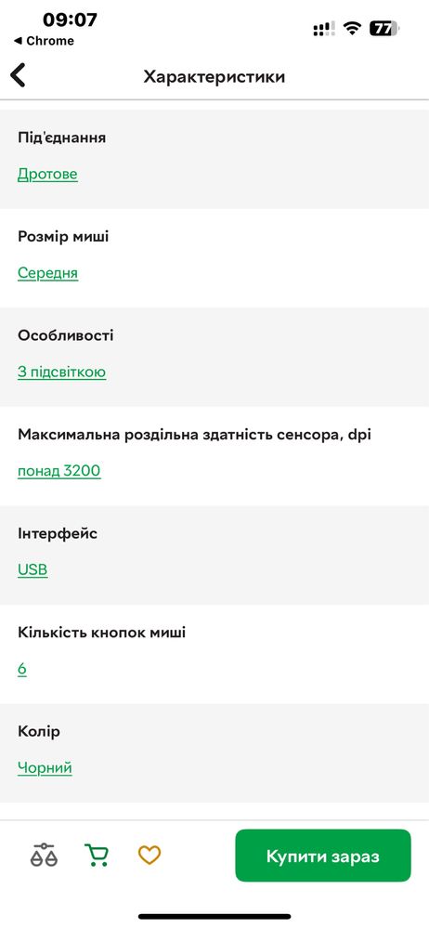Tap the Характеристики page title
This screenshot has height=928, width=429.
(x=214, y=77)
